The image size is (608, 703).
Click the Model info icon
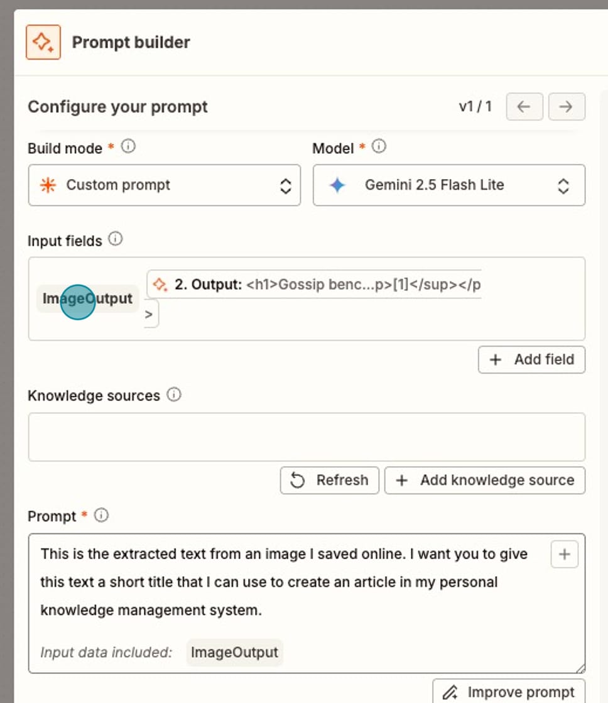click(379, 145)
